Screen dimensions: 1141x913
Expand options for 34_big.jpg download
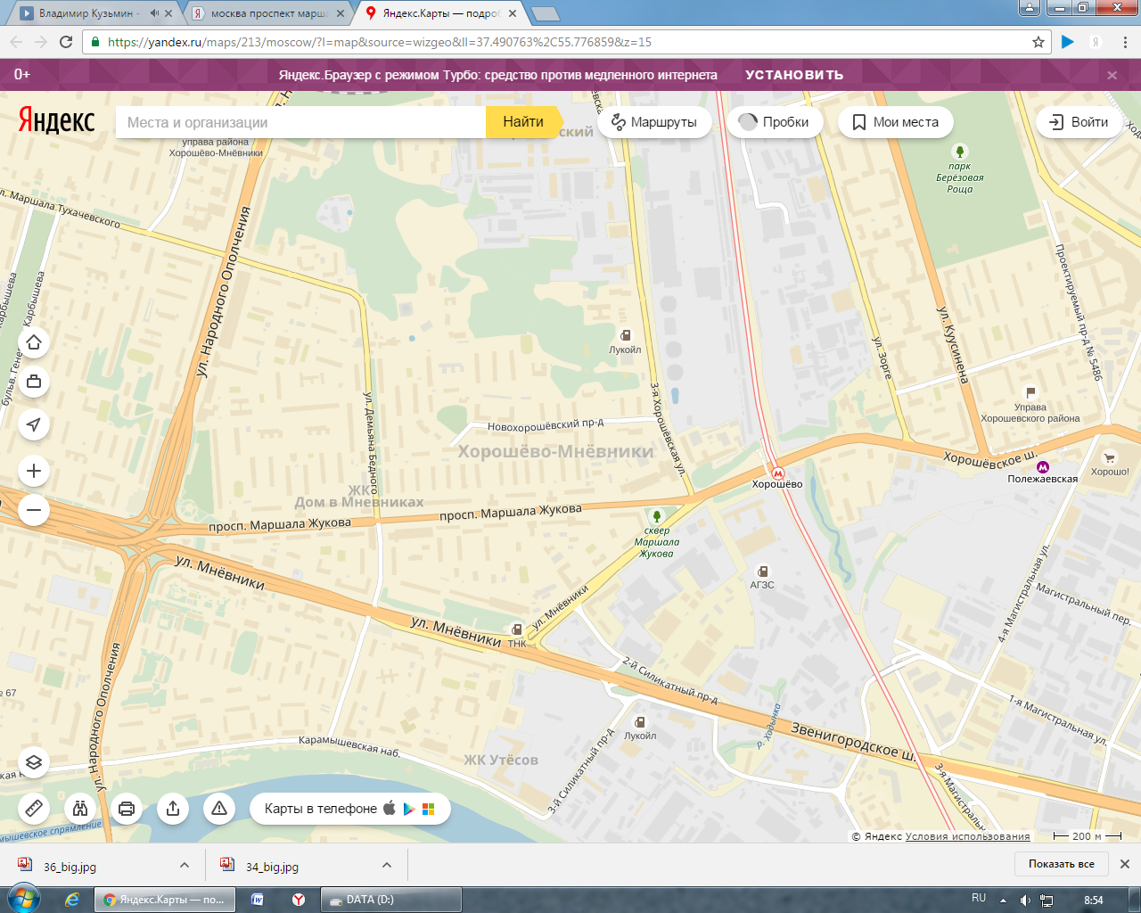pyautogui.click(x=387, y=865)
